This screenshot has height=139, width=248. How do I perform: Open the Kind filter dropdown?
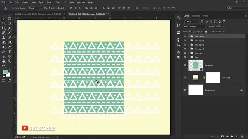coord(191,22)
